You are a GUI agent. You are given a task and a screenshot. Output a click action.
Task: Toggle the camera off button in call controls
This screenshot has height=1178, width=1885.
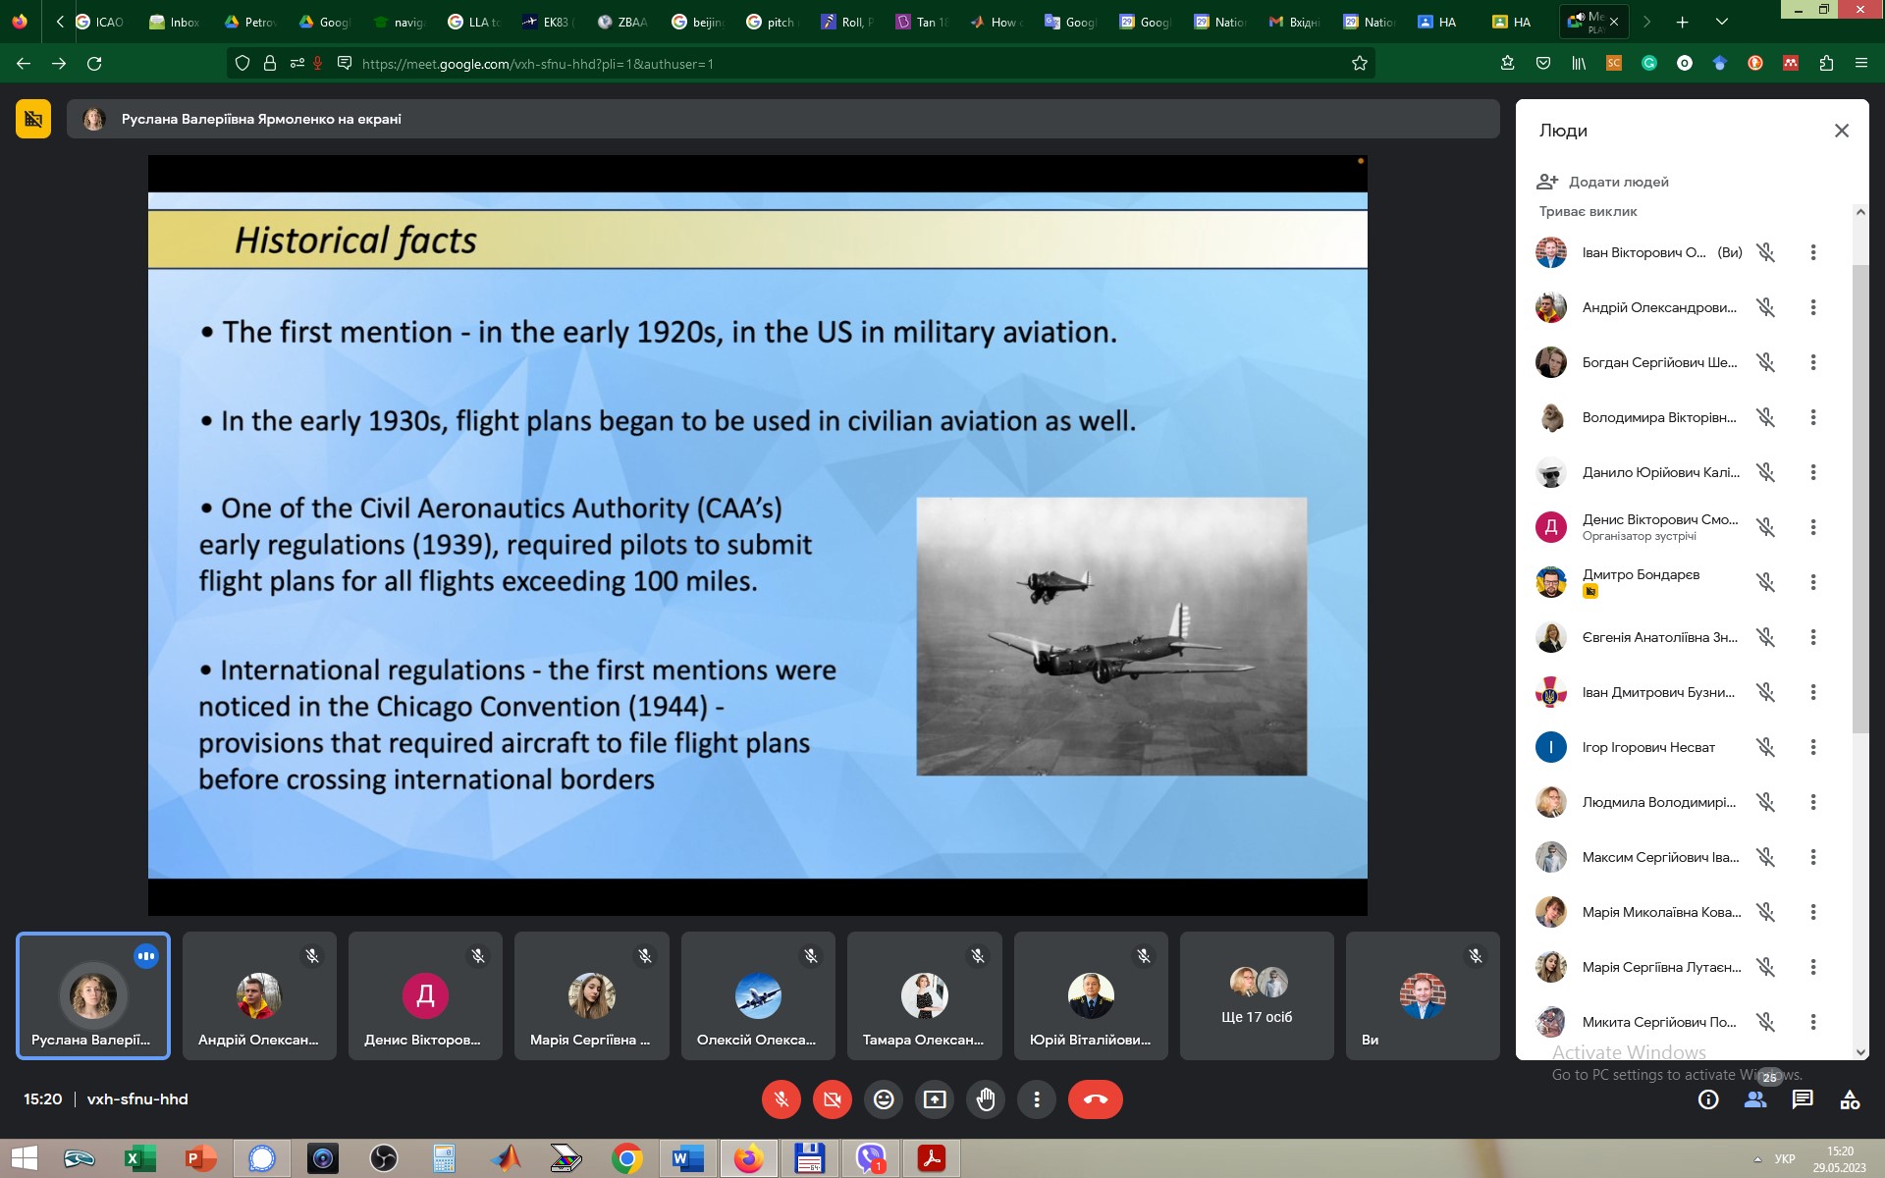(832, 1099)
